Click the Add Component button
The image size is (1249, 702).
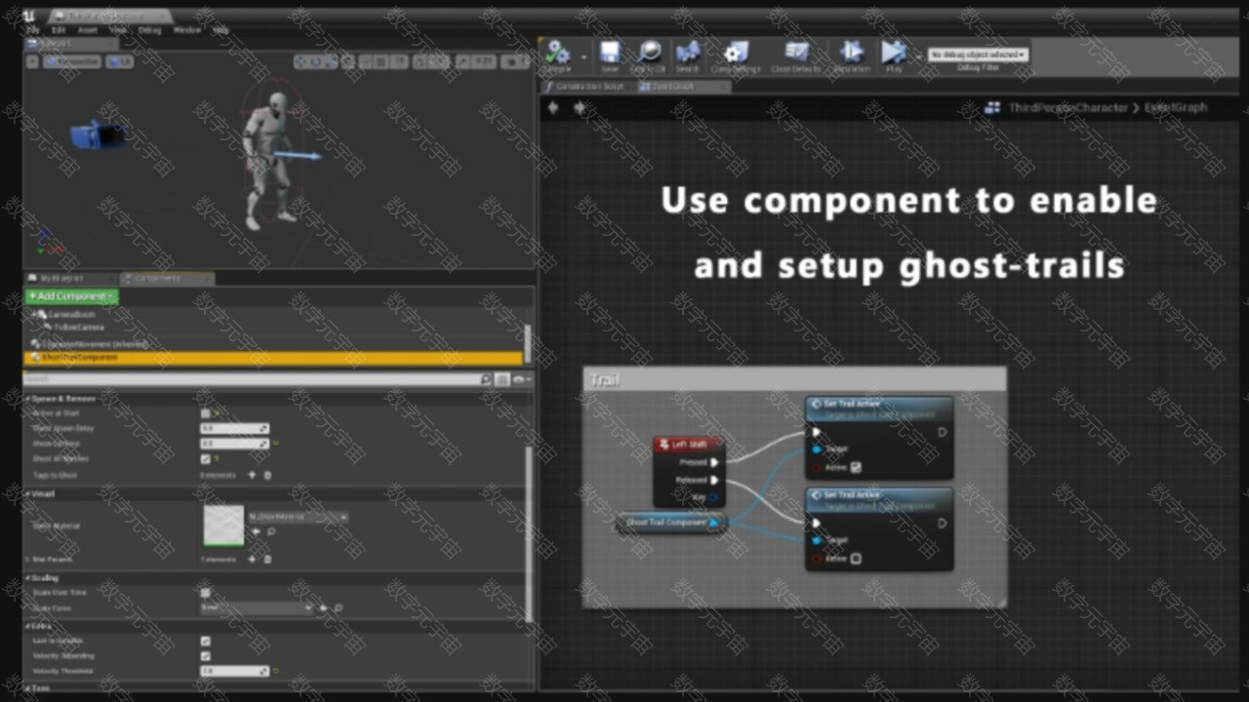tap(71, 295)
